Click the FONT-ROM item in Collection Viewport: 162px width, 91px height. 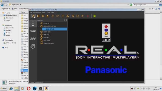pos(47,32)
